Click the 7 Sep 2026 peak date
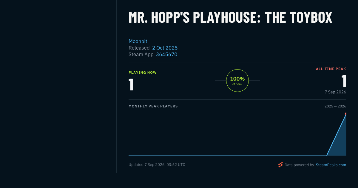 (x=335, y=92)
